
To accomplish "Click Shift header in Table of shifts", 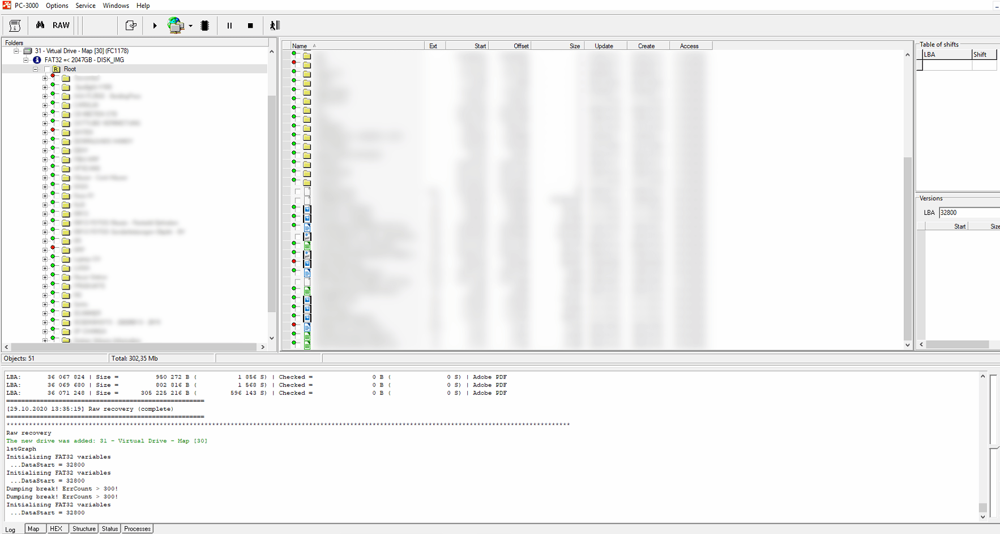I will tap(984, 55).
